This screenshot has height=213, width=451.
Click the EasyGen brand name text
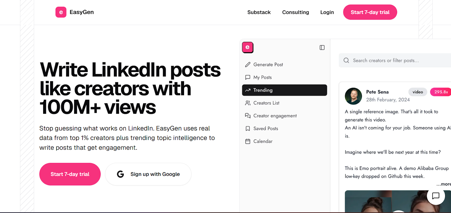(82, 12)
